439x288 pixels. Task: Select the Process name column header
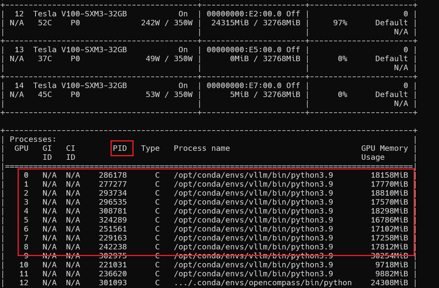(x=202, y=148)
